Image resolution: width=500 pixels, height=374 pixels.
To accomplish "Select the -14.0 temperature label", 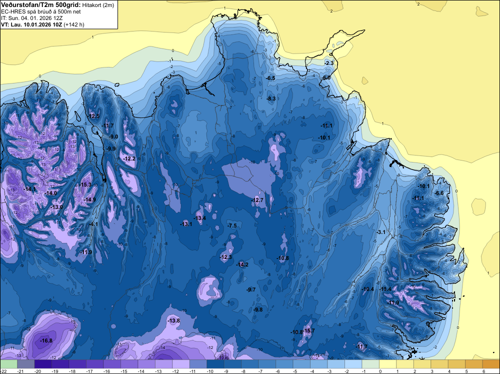I will [50, 193].
